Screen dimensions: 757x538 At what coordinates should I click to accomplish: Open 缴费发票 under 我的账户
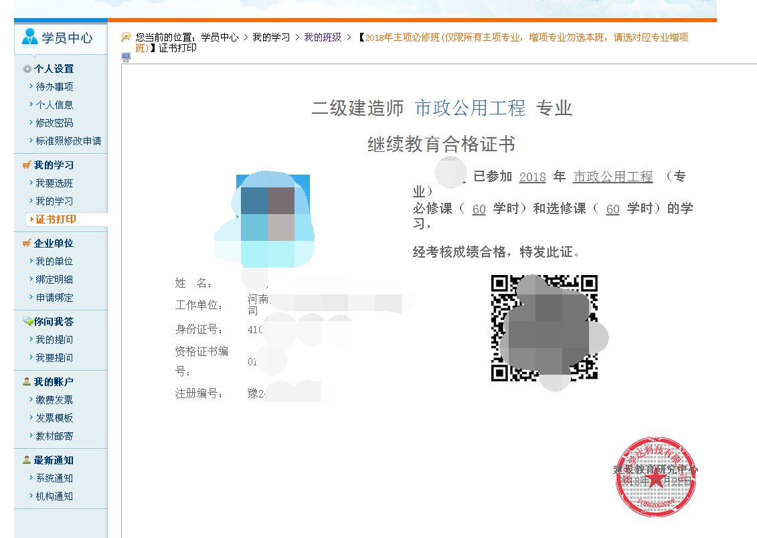tap(54, 400)
